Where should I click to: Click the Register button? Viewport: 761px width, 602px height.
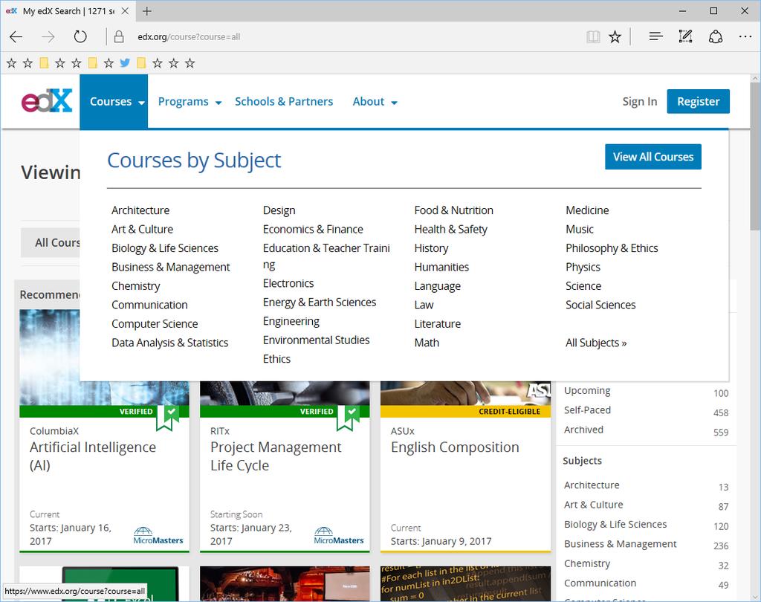point(698,102)
